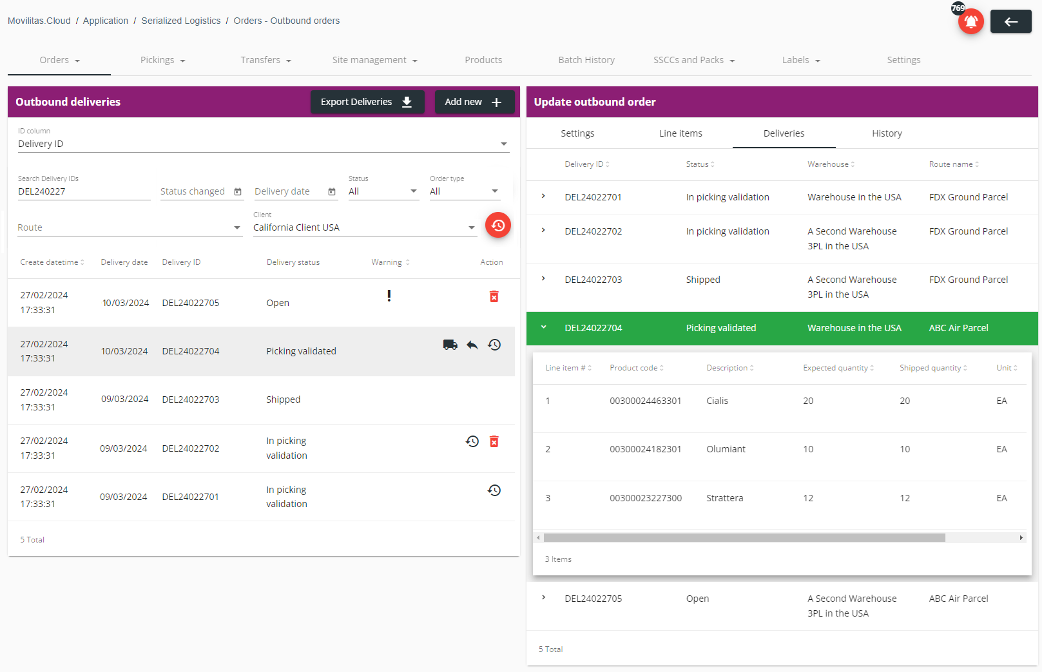Expand the DEL24022702 delivery row
This screenshot has height=672, width=1042.
click(543, 230)
